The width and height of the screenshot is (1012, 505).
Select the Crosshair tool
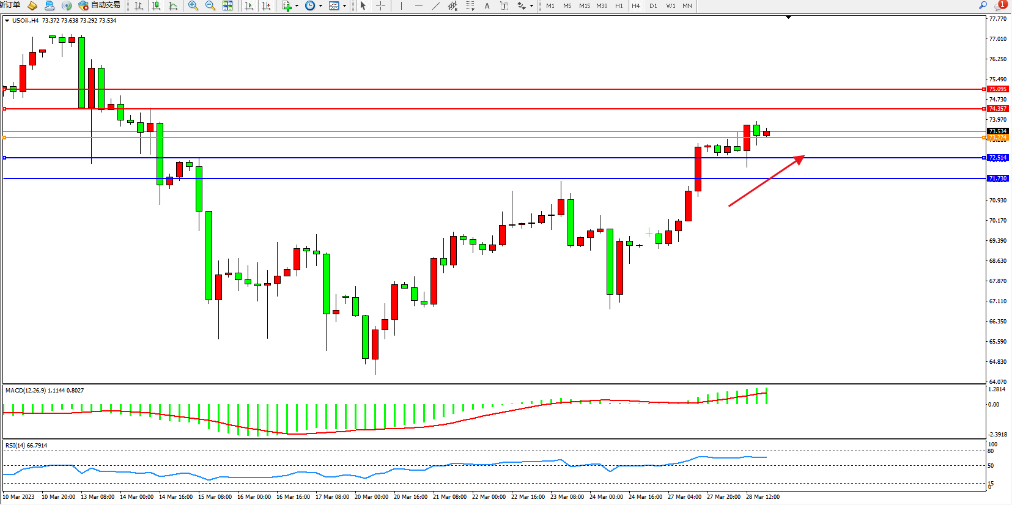(380, 6)
